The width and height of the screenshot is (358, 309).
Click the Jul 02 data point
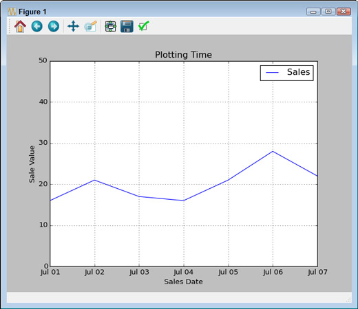coord(94,180)
